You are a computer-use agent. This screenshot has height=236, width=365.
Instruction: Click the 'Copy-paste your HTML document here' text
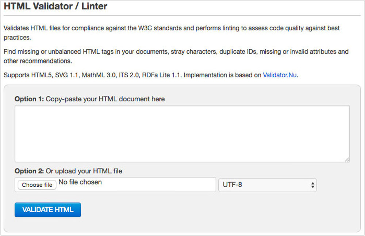click(105, 99)
